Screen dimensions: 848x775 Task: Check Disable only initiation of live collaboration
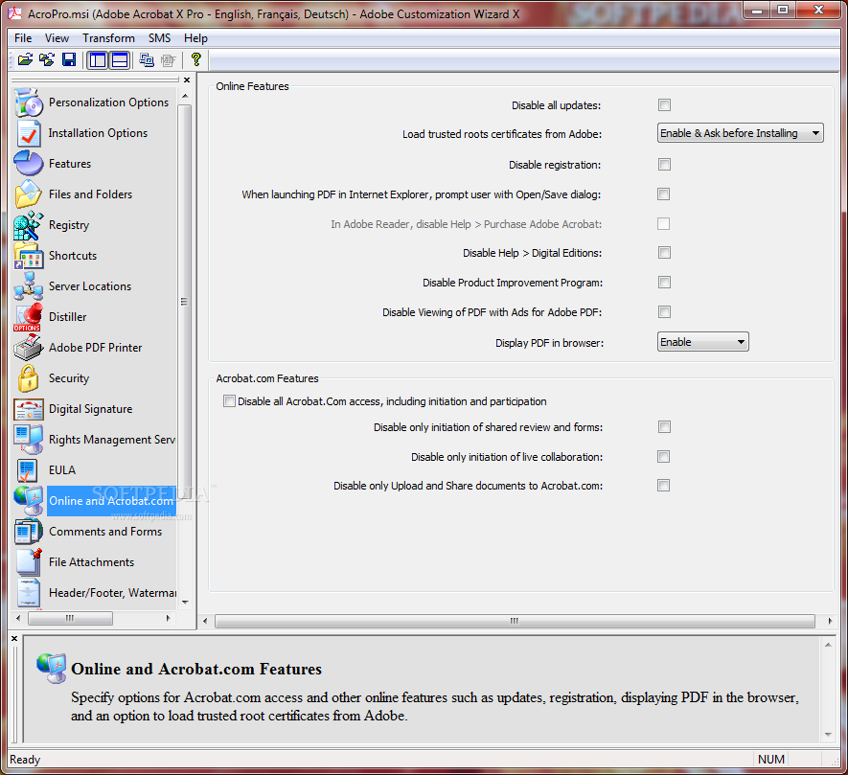pyautogui.click(x=664, y=457)
